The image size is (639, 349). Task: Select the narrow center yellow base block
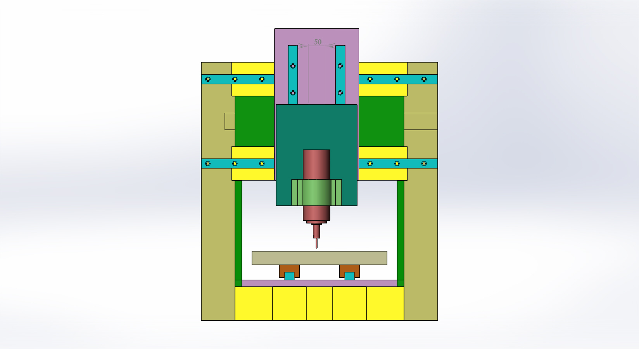(319, 303)
